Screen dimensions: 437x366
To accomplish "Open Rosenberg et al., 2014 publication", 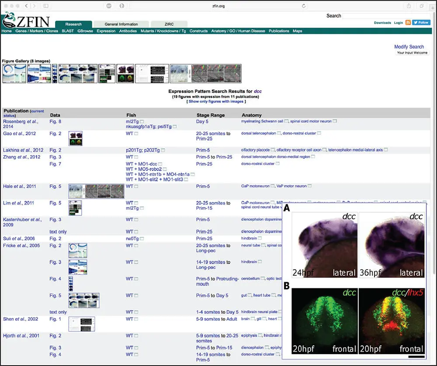I will [21, 124].
